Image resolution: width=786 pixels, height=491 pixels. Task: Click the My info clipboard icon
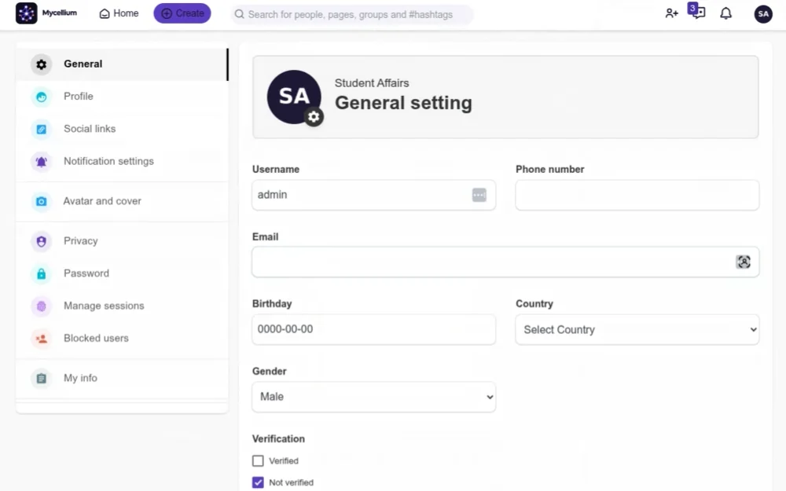(x=42, y=379)
